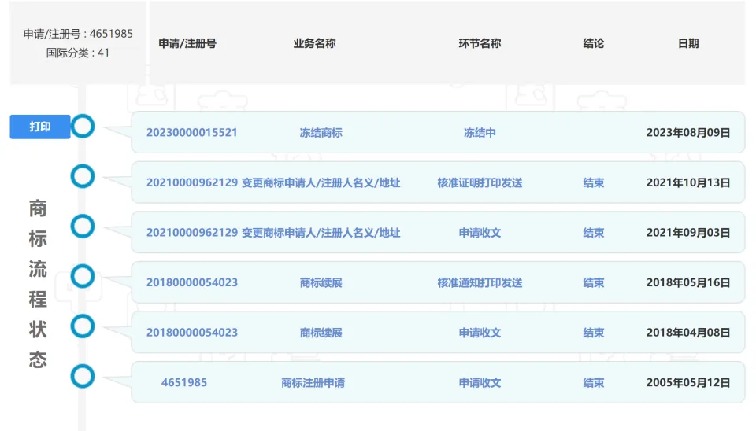The width and height of the screenshot is (756, 431).
Task: Click the 申请/注册号 column header
Action: (187, 44)
